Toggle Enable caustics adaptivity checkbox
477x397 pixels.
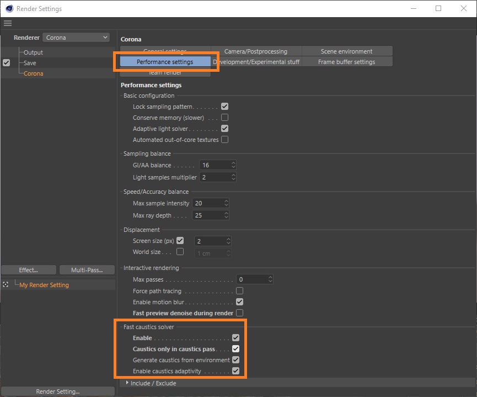pos(235,370)
